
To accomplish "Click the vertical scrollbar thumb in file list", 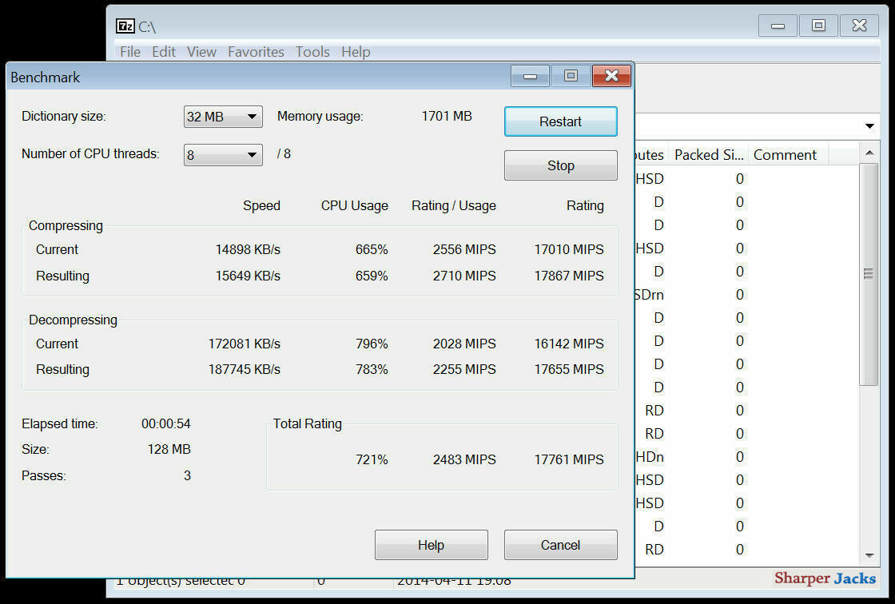I will pyautogui.click(x=869, y=275).
